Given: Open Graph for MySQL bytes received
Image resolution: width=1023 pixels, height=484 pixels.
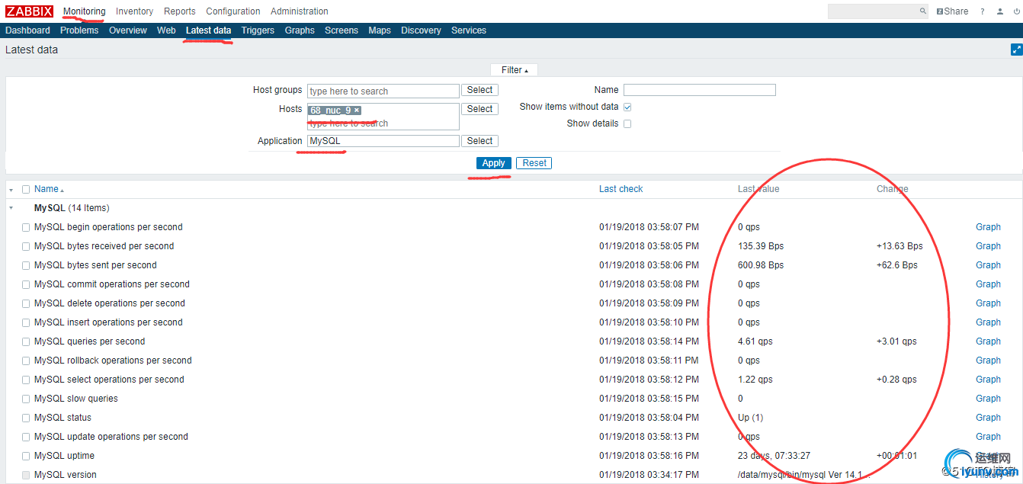Looking at the screenshot, I should point(988,246).
